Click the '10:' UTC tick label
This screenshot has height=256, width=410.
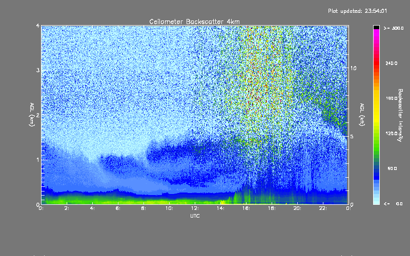(x=169, y=208)
